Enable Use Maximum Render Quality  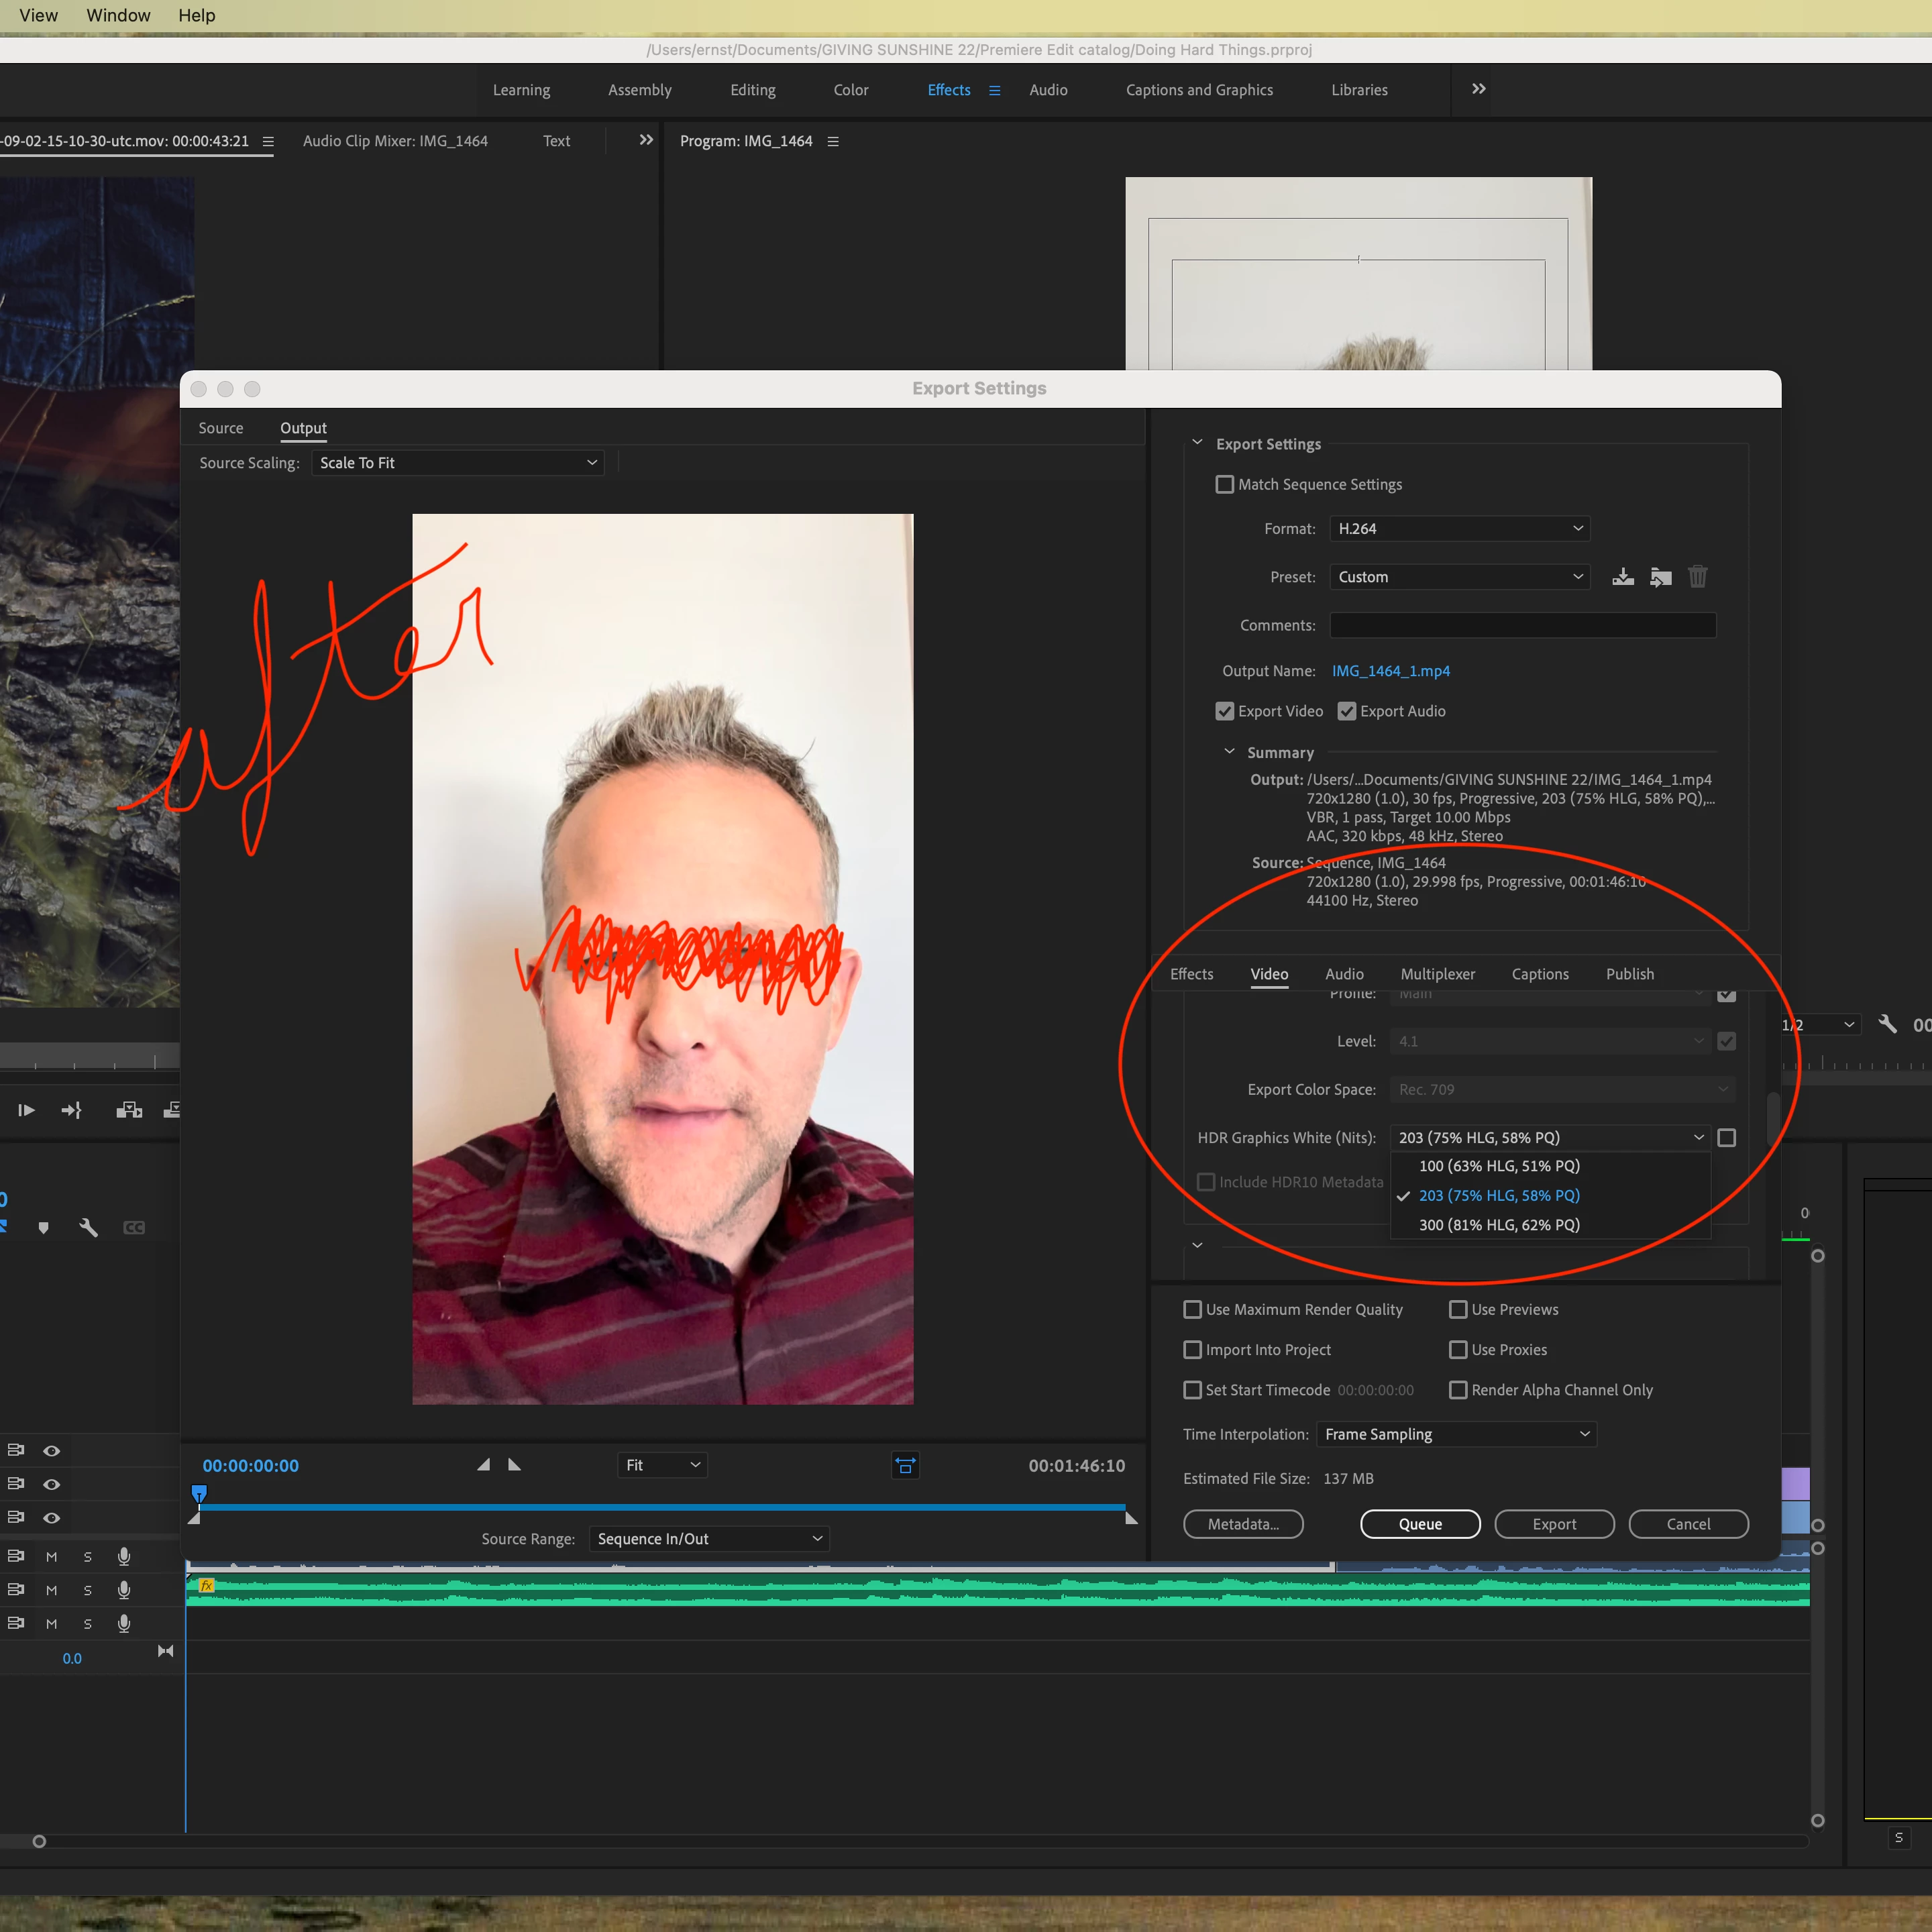[x=1192, y=1309]
